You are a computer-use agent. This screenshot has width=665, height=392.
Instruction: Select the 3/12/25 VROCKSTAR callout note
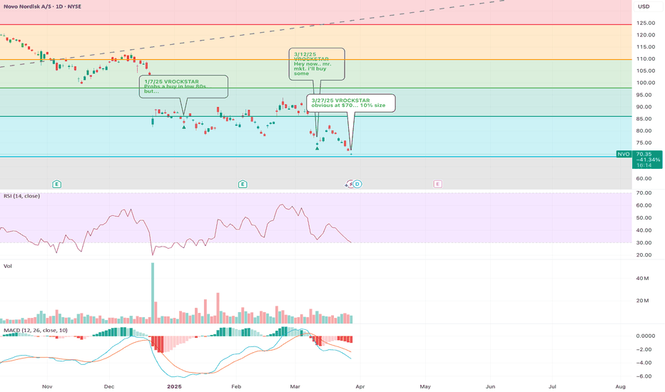click(x=317, y=64)
